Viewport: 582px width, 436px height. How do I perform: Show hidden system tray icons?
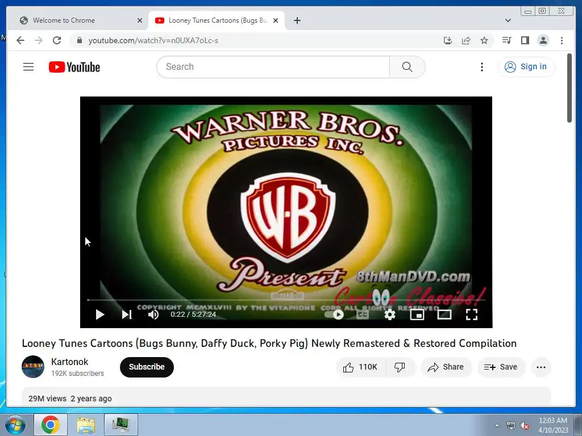497,425
